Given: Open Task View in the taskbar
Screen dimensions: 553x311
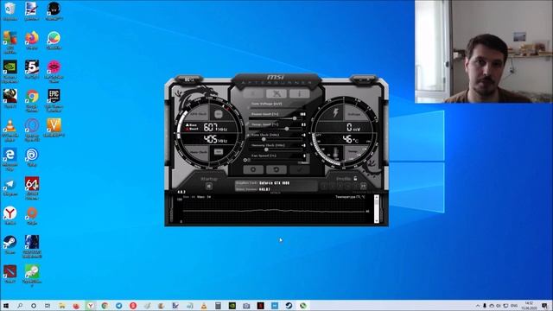Looking at the screenshot, I should coord(48,306).
